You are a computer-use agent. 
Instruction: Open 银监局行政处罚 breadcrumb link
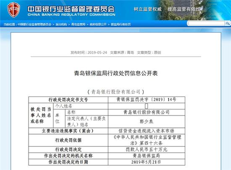point(121,24)
